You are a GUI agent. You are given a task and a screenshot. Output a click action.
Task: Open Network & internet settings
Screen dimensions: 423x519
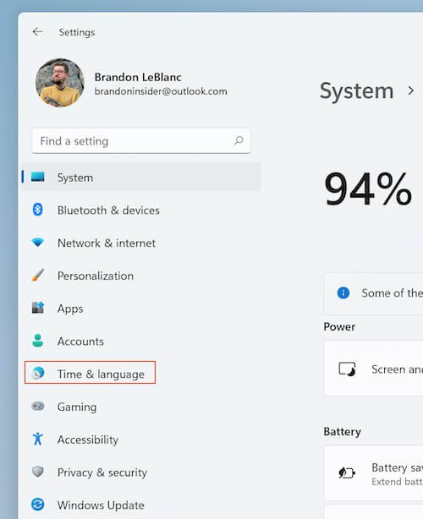tap(107, 243)
